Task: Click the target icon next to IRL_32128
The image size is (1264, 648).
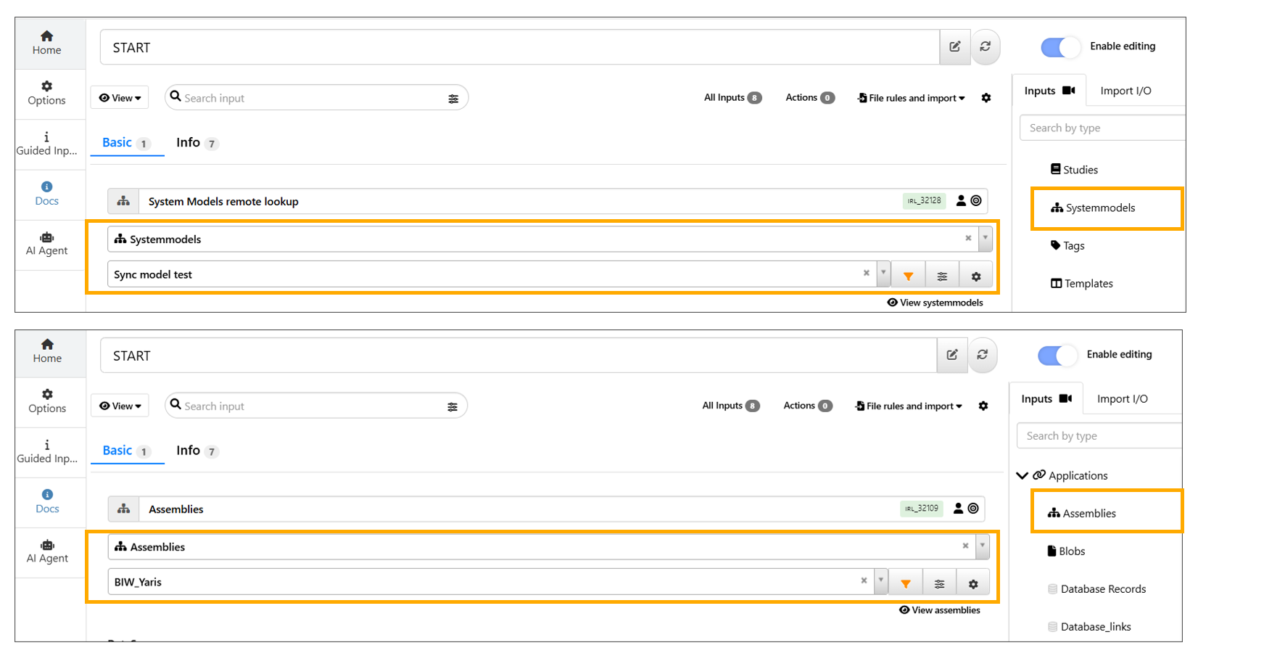Action: [976, 201]
